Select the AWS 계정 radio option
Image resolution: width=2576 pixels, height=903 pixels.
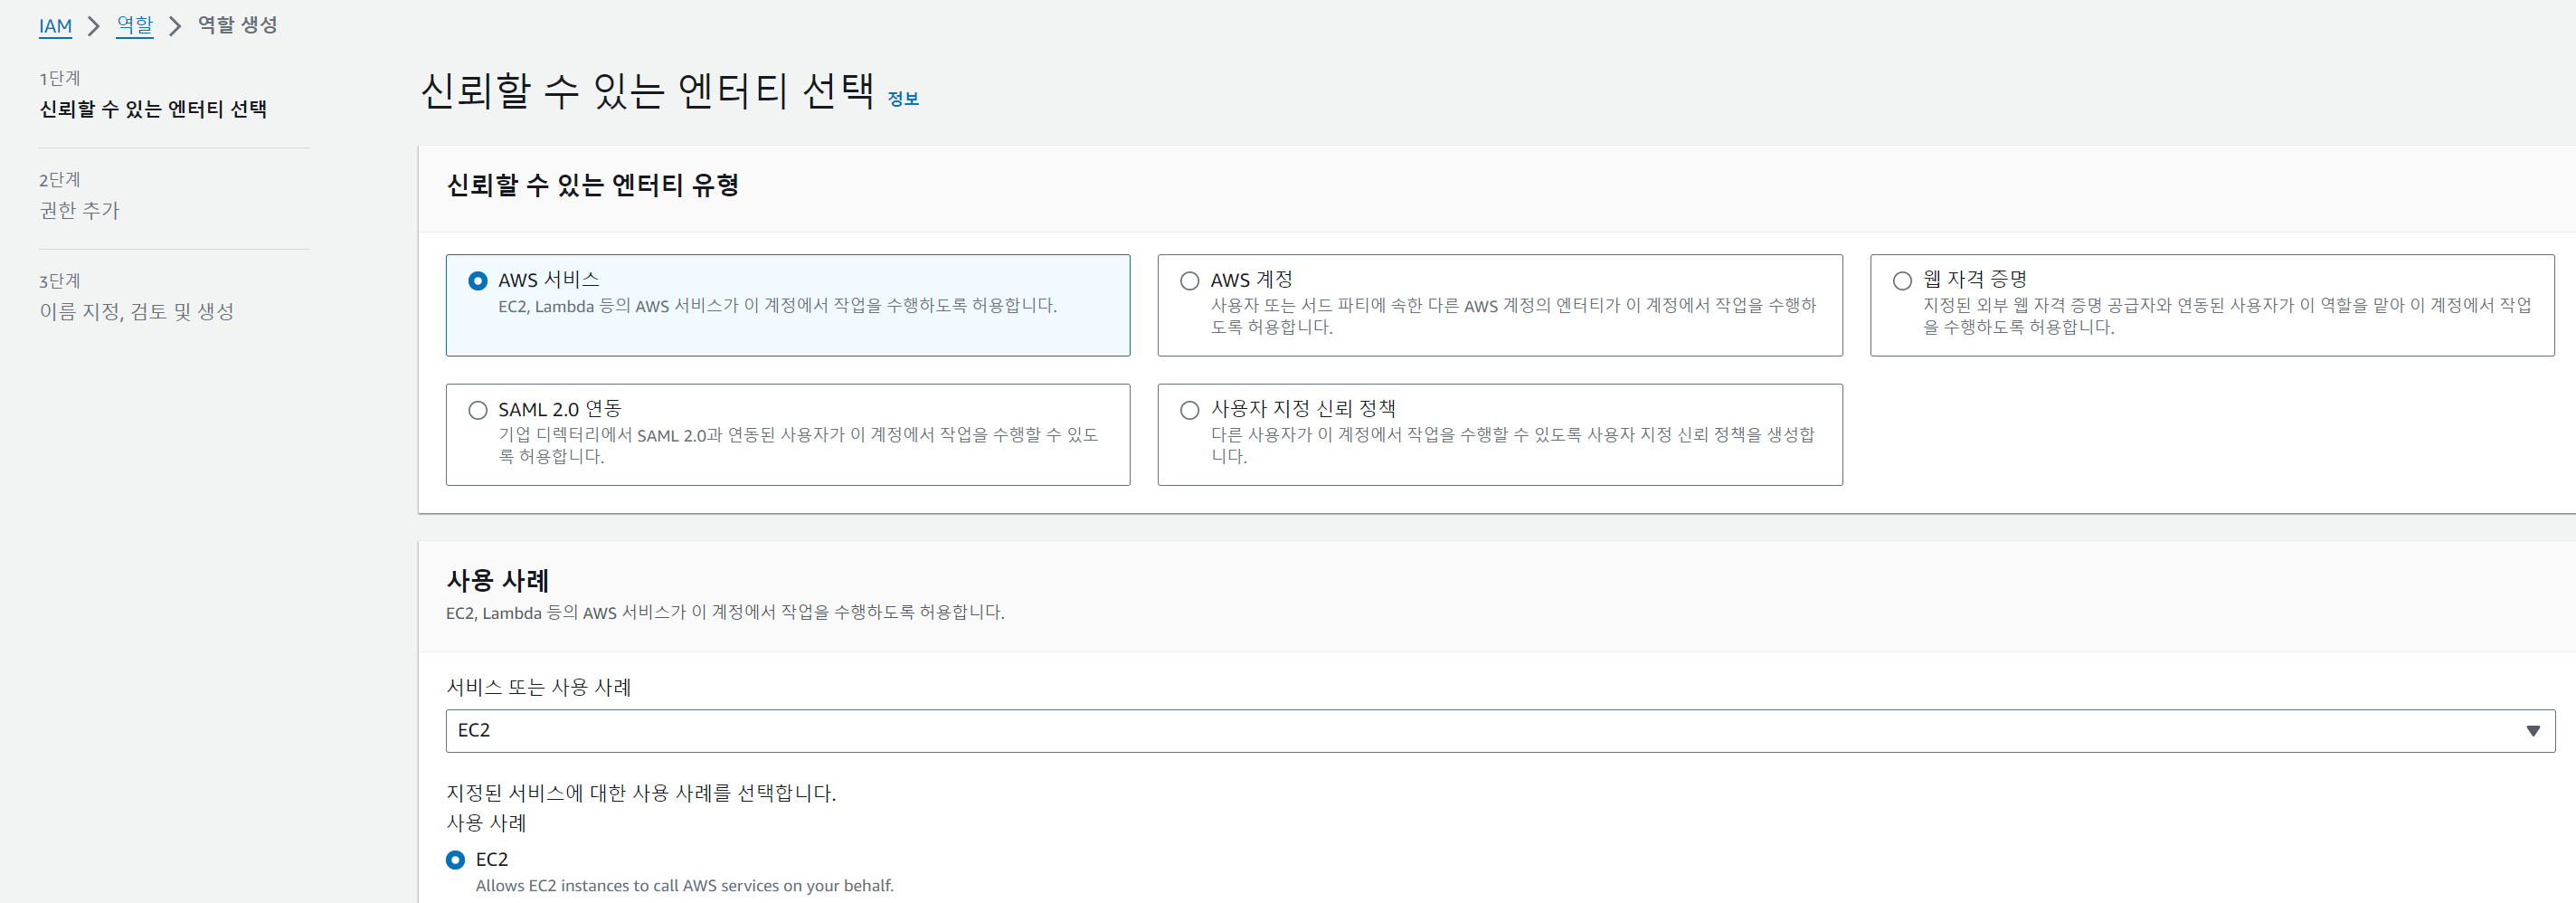1189,281
